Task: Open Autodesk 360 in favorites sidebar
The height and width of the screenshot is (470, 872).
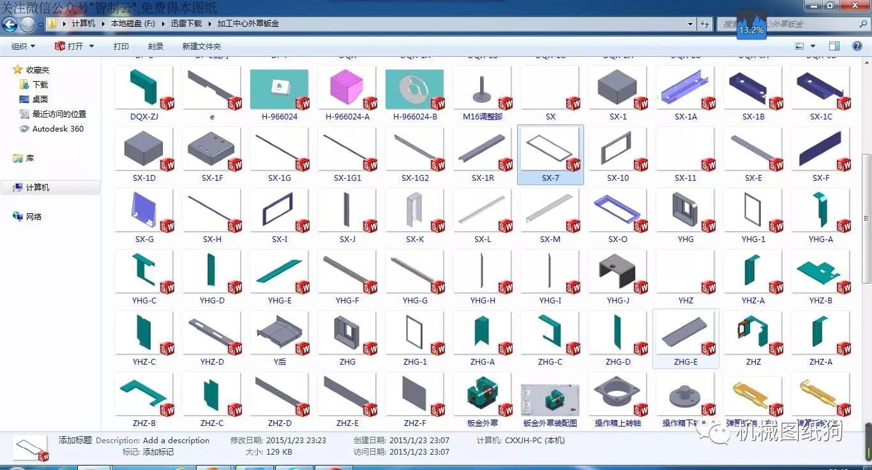Action: click(x=57, y=128)
